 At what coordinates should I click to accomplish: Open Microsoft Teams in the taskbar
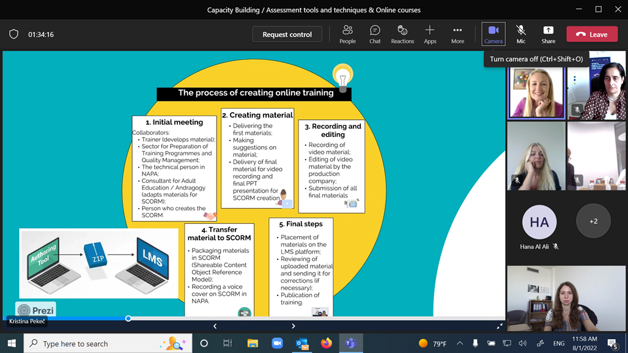351,343
